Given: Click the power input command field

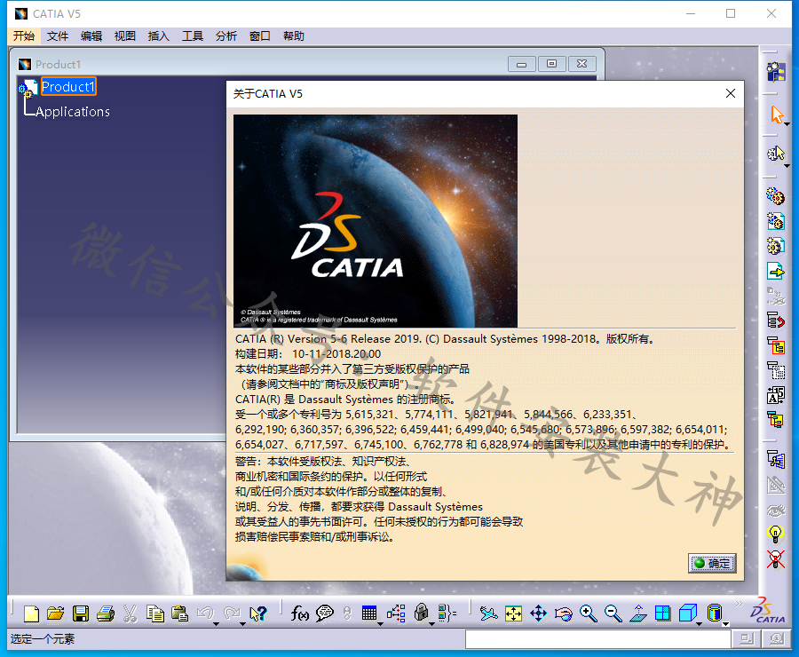Looking at the screenshot, I should [x=598, y=638].
